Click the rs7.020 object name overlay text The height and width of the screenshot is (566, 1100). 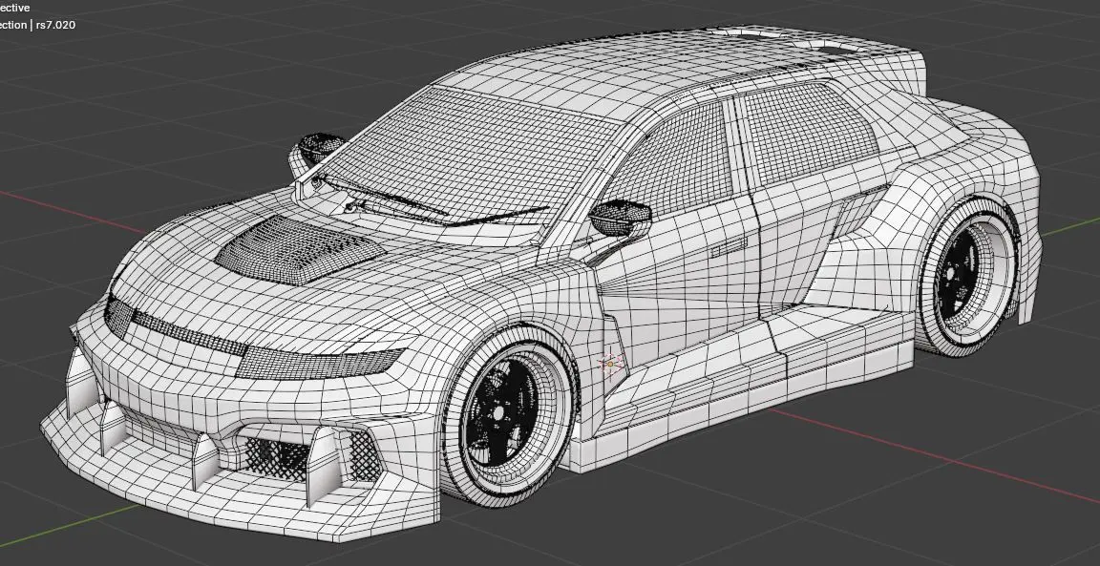coord(54,25)
